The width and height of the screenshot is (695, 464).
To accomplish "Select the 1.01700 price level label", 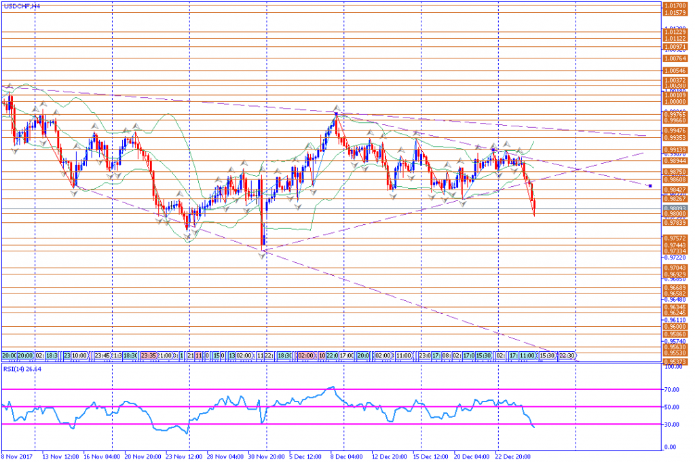I will pyautogui.click(x=674, y=5).
